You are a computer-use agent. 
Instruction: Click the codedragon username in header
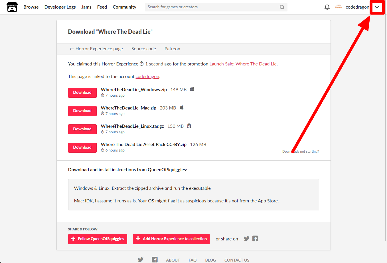(357, 7)
